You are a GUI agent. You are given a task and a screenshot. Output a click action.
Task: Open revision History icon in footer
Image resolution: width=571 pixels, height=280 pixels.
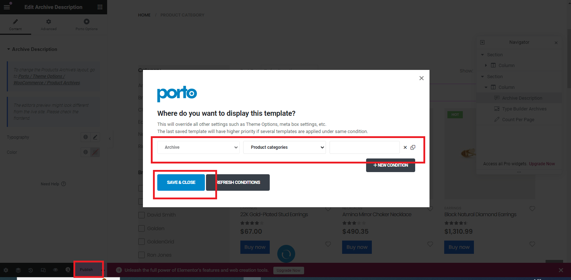pos(31,270)
